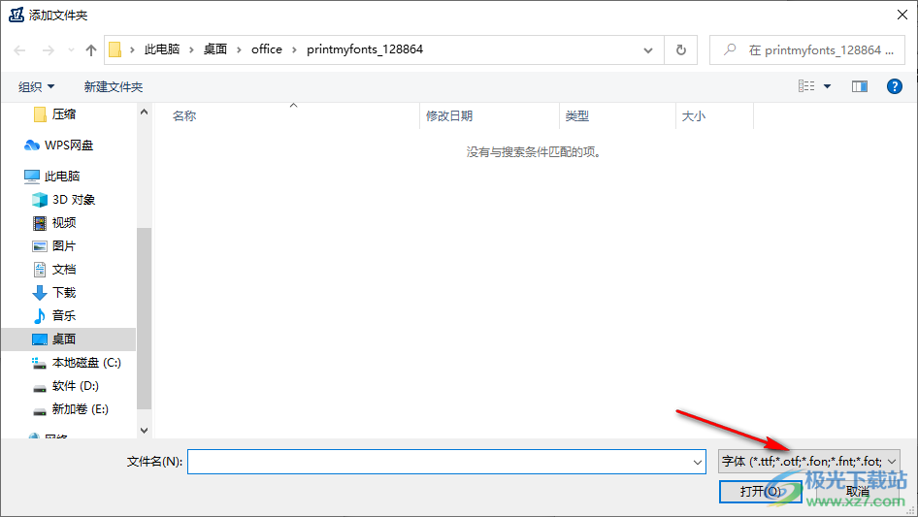This screenshot has height=517, width=918.
Task: Open help with the question mark icon
Action: tap(894, 86)
